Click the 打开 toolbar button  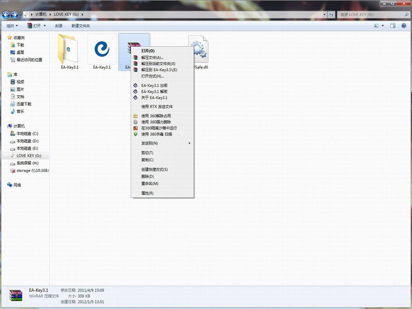(34, 26)
